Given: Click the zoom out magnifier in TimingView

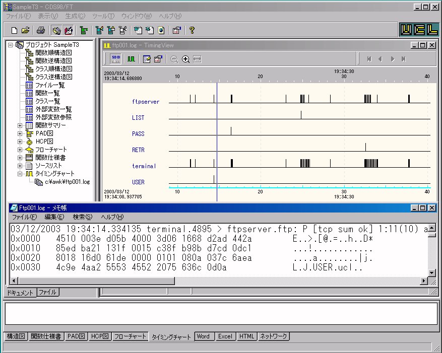Looking at the screenshot, I should tap(174, 59).
